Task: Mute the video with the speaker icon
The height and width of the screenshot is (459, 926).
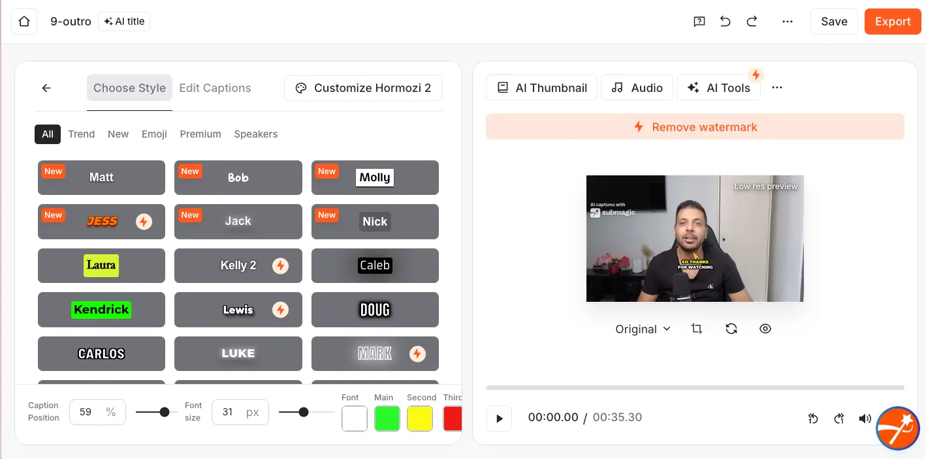Action: (865, 418)
